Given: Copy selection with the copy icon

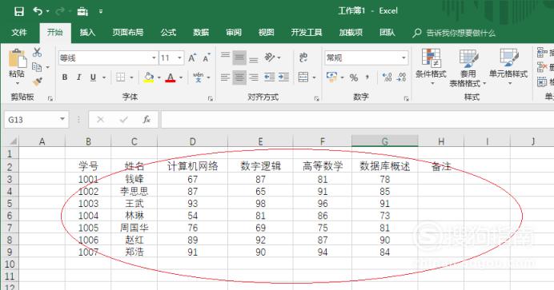Looking at the screenshot, I should pos(37,66).
